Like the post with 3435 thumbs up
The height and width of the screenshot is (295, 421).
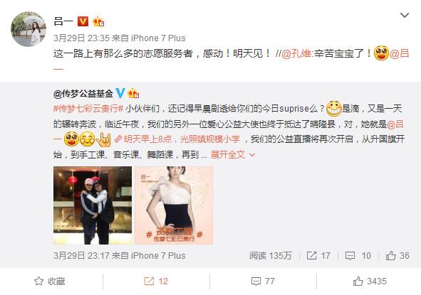370,281
